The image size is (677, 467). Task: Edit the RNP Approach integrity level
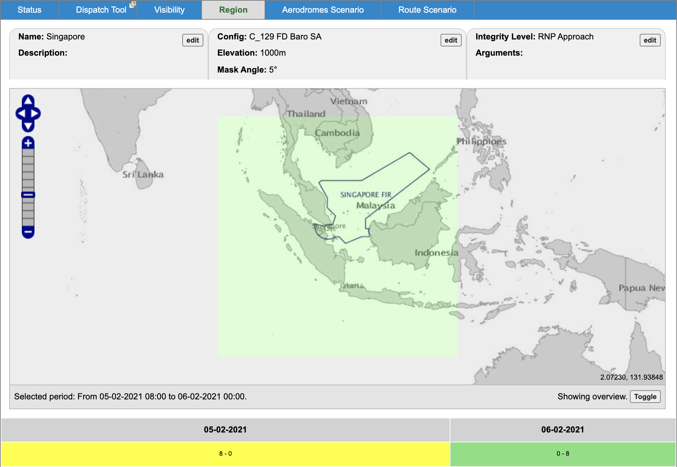(650, 40)
